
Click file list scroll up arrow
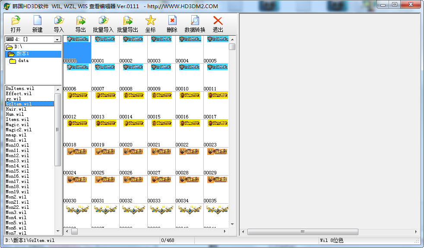(x=58, y=89)
